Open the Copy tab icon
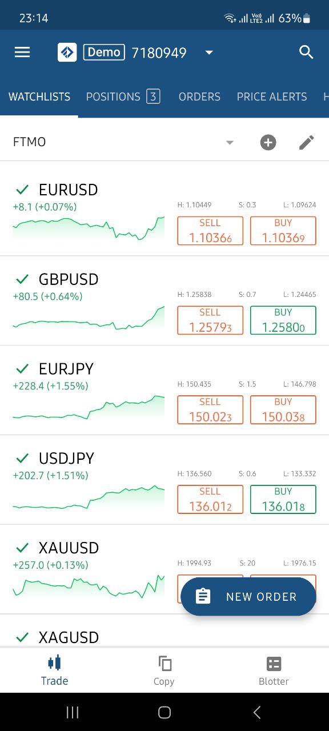This screenshot has height=731, width=329. click(164, 664)
